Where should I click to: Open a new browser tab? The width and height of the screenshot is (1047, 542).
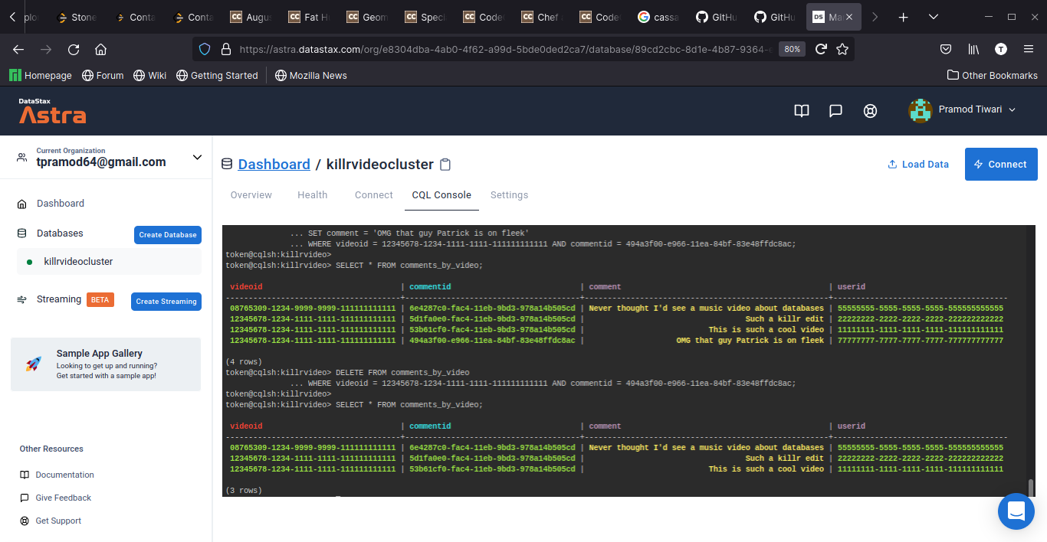pyautogui.click(x=904, y=17)
